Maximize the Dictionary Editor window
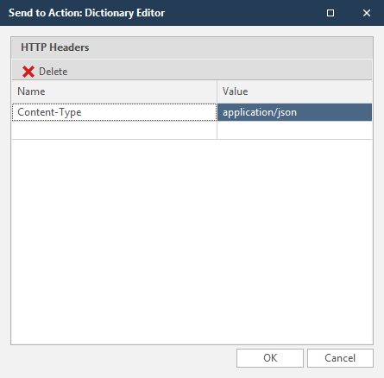Viewport: 384px width, 378px height. (x=330, y=13)
